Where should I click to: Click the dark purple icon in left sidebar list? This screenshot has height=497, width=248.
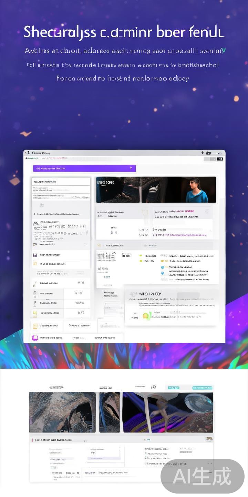[x=35, y=255]
